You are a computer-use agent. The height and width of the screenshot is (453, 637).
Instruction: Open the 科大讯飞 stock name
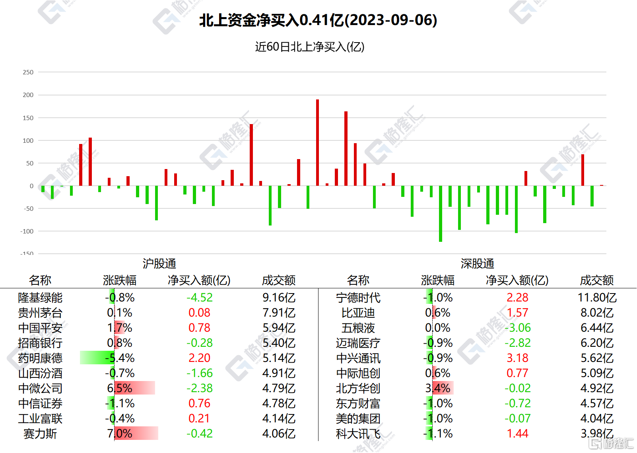point(358,434)
